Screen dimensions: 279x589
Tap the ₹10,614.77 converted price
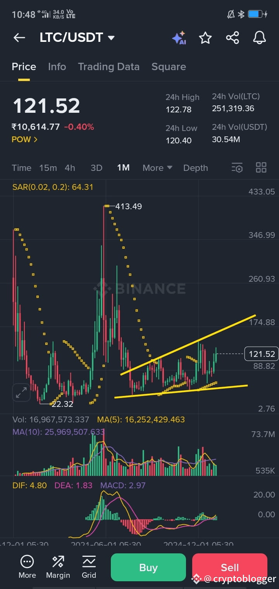pyautogui.click(x=36, y=127)
